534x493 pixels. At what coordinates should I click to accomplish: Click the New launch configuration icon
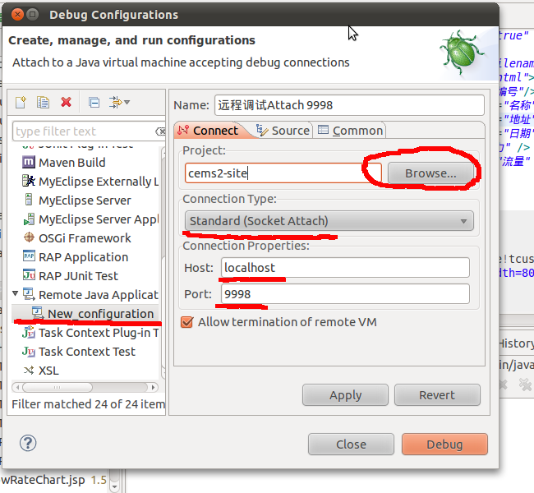click(x=21, y=102)
